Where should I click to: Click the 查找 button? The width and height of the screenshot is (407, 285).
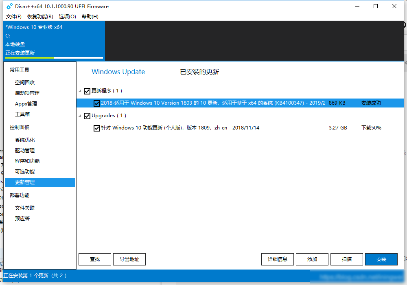[95, 259]
